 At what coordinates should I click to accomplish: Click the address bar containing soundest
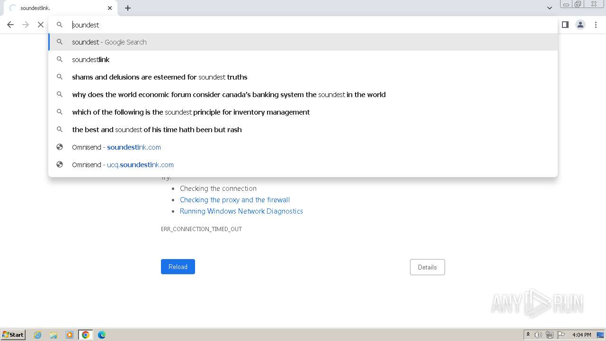(x=303, y=25)
